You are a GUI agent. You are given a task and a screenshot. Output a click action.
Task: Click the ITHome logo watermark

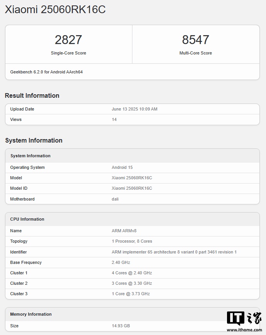pyautogui.click(x=243, y=318)
